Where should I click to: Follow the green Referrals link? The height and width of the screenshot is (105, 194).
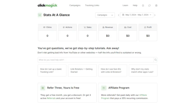pyautogui.click(x=51, y=98)
